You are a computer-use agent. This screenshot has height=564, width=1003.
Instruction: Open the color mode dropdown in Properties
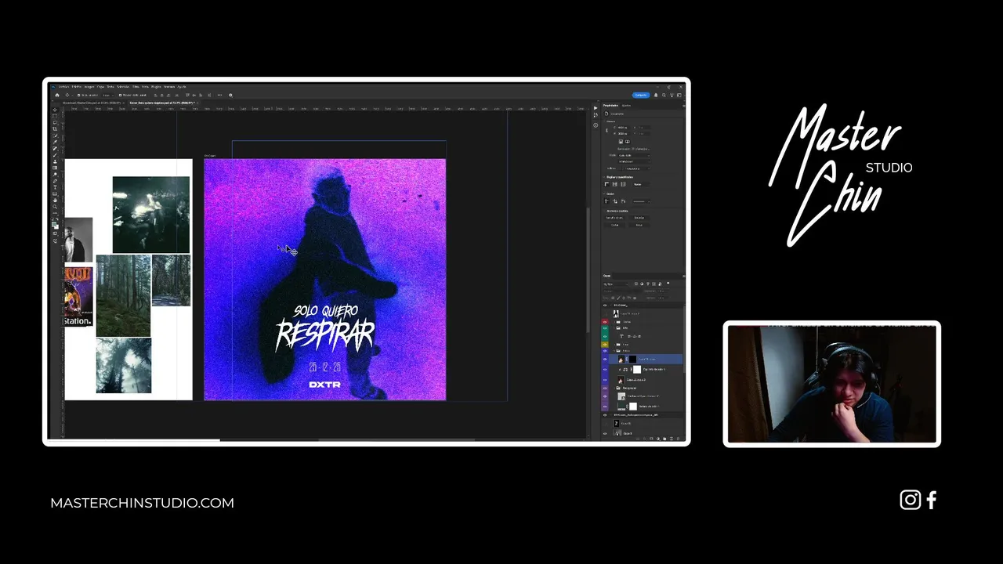pos(634,156)
